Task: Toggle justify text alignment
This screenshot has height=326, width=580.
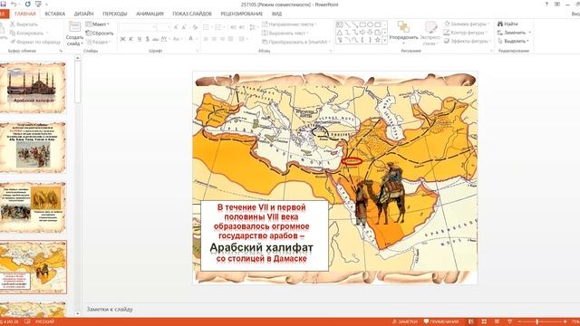Action: pos(231,39)
